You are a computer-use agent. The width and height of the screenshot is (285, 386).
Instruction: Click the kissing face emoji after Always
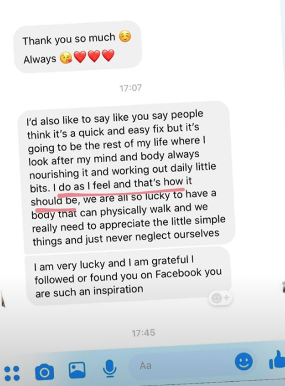coord(66,58)
